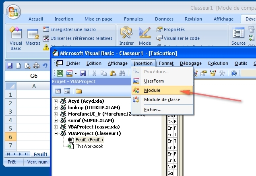
Task: Click the Insérer controls button in ribbon
Action: point(126,36)
